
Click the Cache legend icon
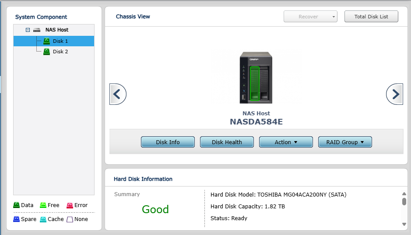coord(43,219)
